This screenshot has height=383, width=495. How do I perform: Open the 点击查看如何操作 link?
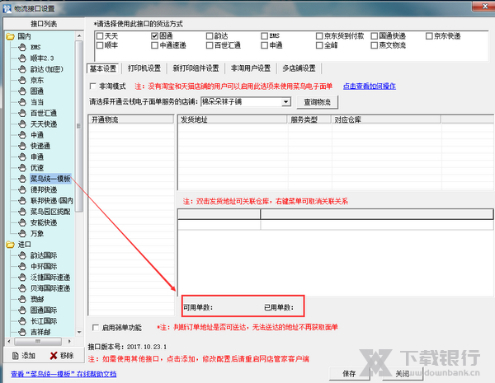point(370,86)
